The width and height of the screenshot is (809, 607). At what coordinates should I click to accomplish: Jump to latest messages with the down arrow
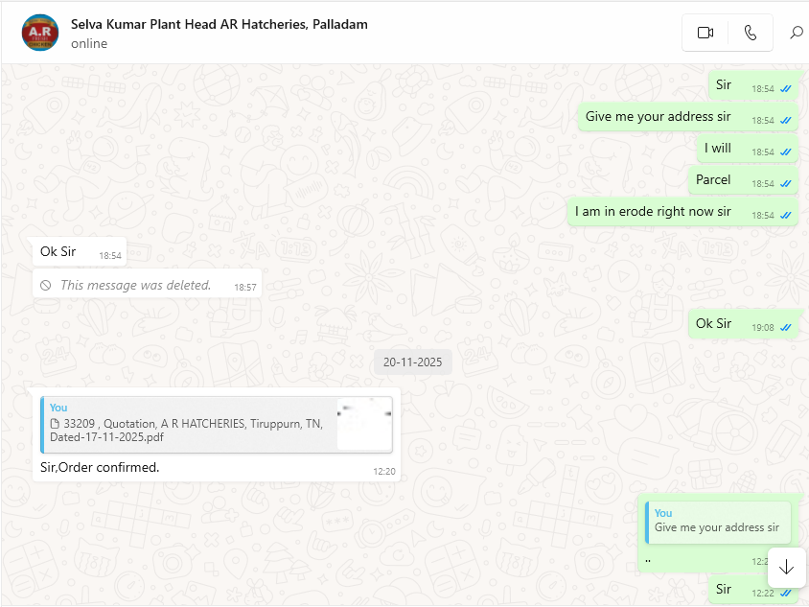point(786,567)
